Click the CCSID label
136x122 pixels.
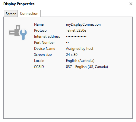point(39,67)
